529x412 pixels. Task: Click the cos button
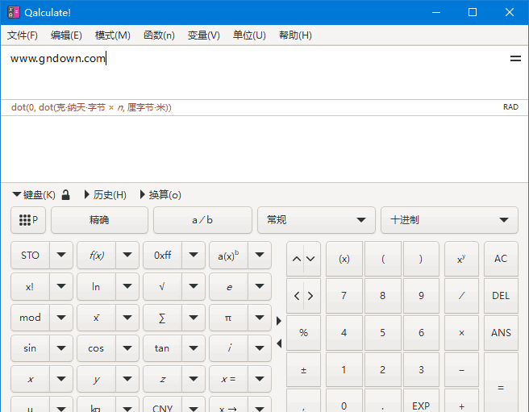pyautogui.click(x=96, y=348)
